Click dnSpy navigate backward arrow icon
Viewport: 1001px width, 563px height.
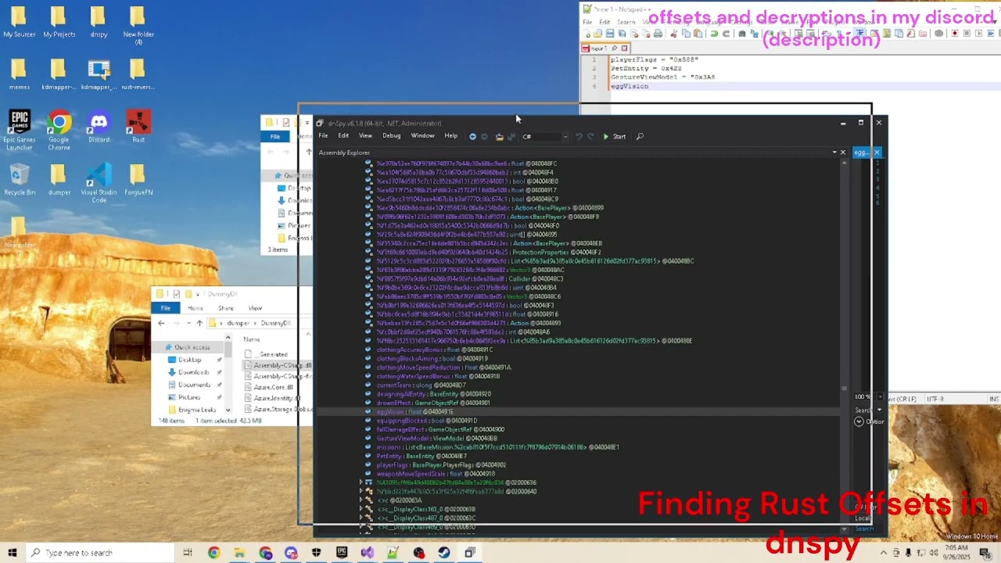click(472, 137)
